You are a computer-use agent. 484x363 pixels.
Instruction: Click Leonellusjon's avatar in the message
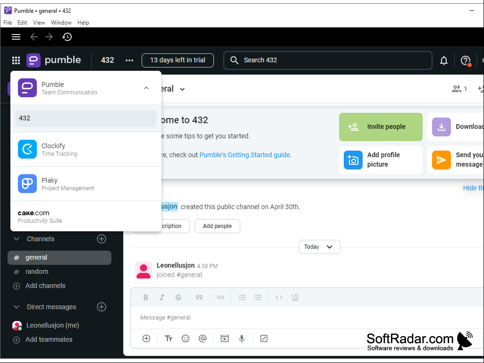pyautogui.click(x=144, y=270)
